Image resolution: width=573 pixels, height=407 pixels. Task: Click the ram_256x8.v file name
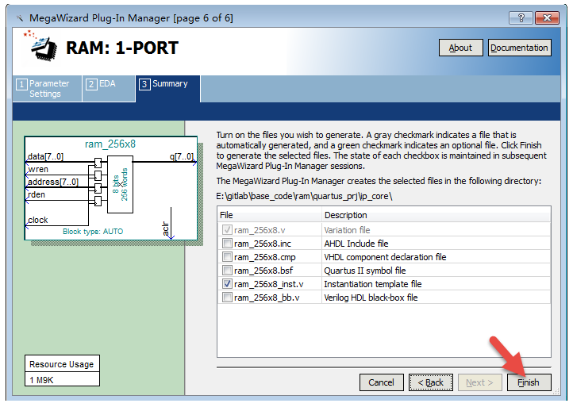260,230
